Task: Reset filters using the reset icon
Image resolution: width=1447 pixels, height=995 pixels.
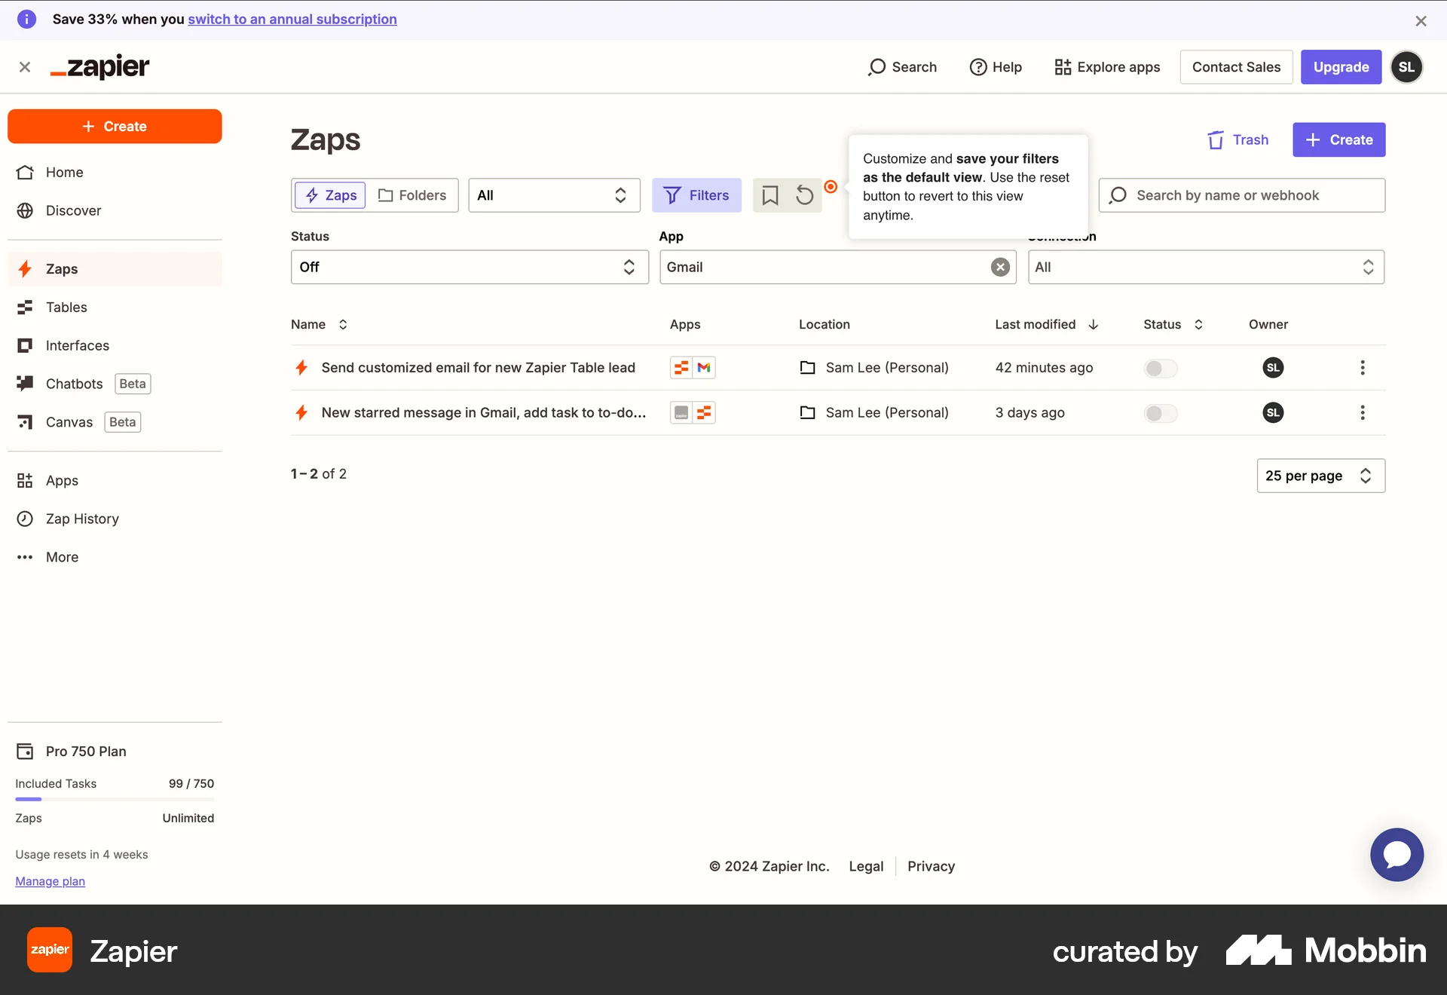Action: click(x=804, y=194)
